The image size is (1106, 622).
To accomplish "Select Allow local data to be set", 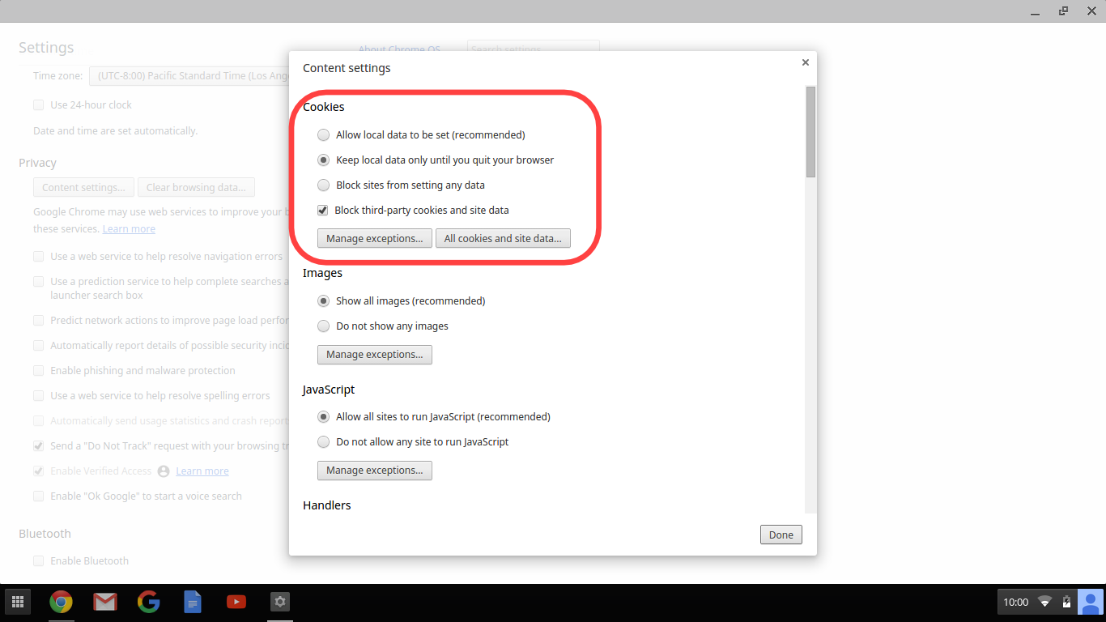I will click(x=324, y=135).
